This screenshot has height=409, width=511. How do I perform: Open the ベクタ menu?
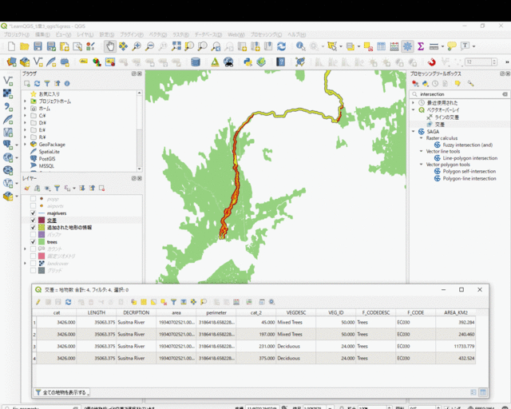pos(158,34)
